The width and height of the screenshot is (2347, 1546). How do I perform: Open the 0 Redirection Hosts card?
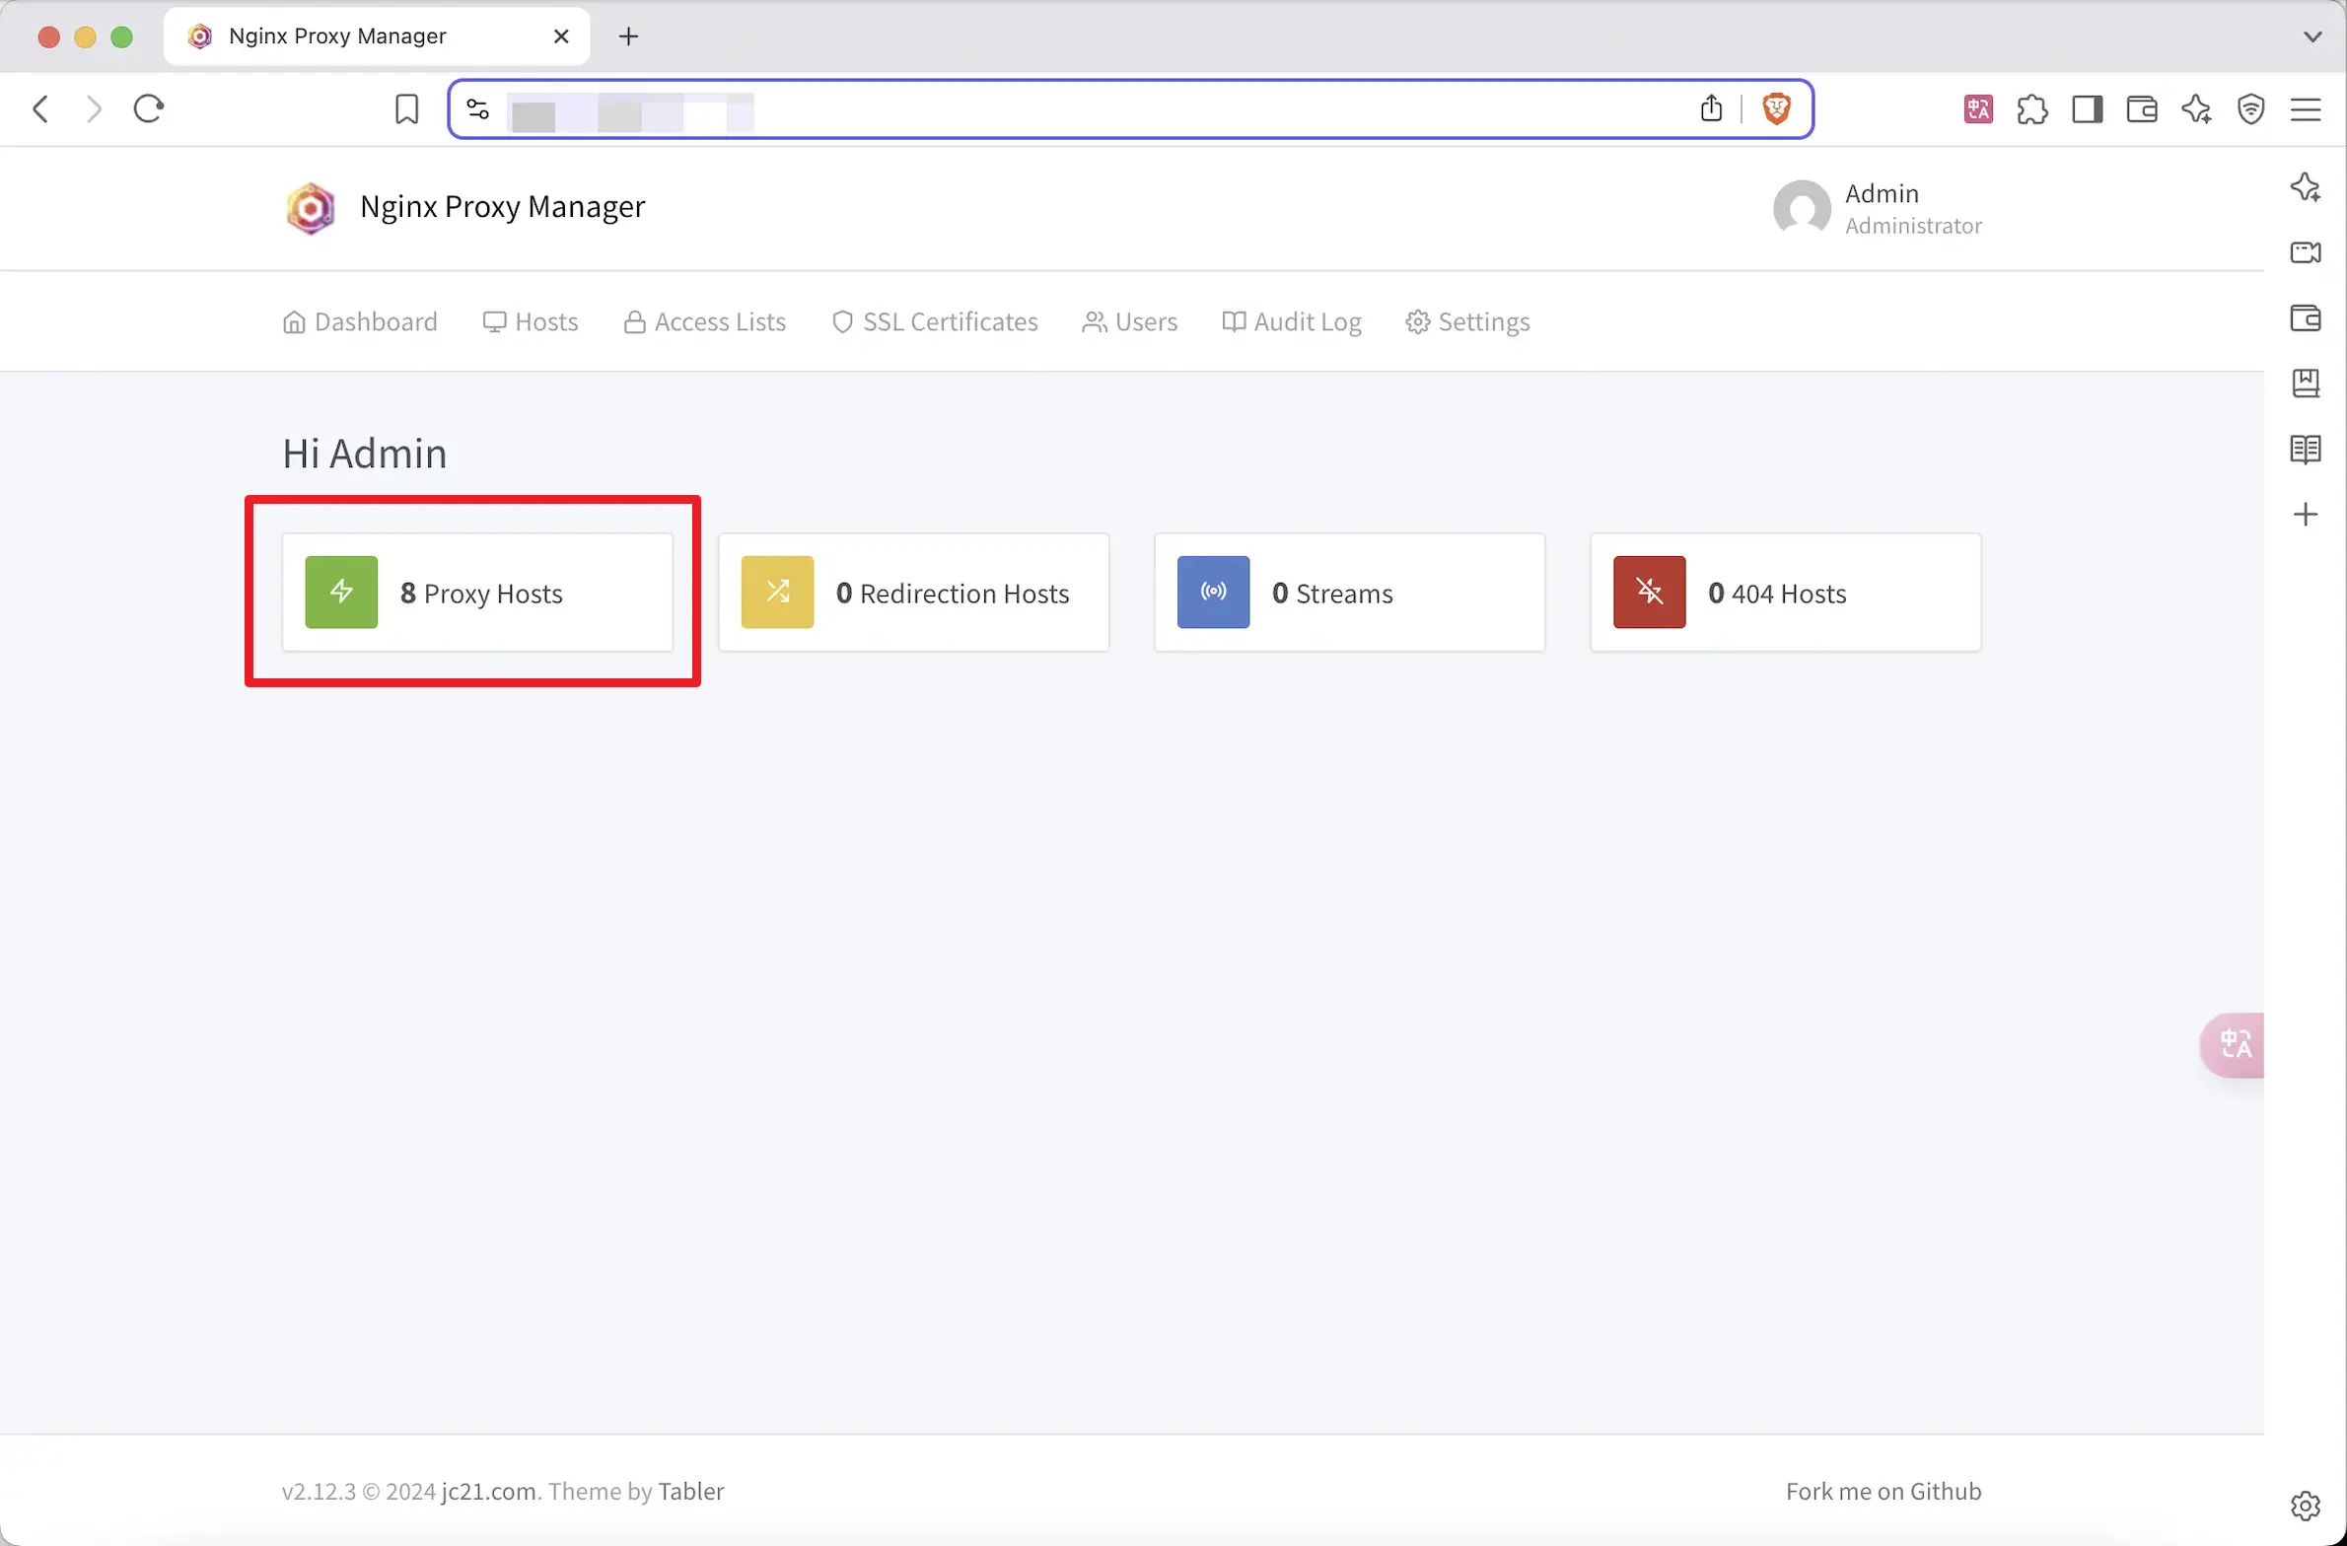913,592
